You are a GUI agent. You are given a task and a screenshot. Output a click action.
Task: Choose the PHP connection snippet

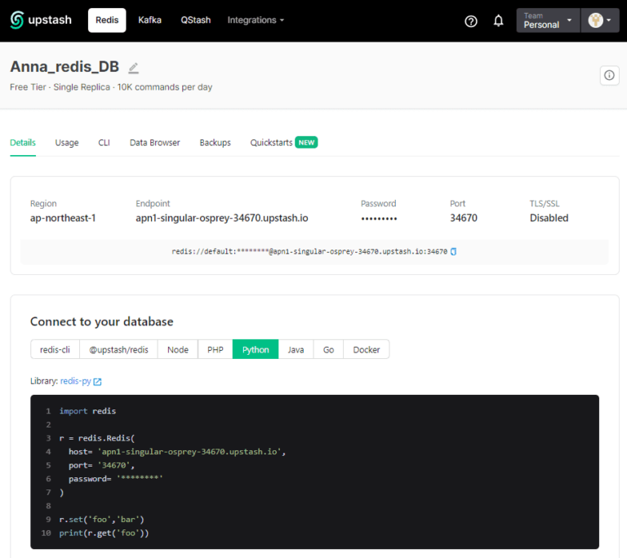click(x=216, y=350)
